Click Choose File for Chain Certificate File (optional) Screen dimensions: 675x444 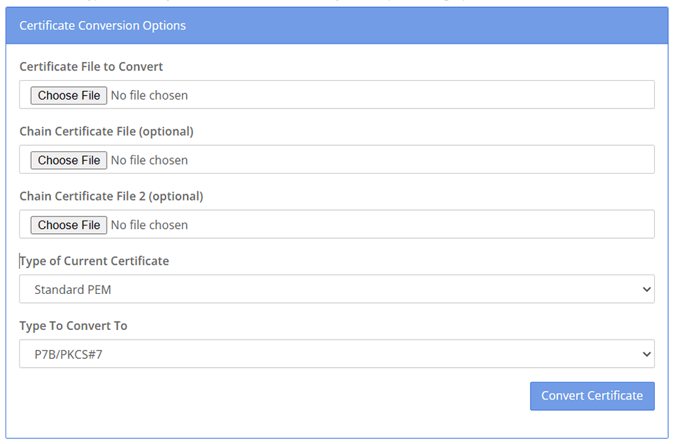(69, 160)
